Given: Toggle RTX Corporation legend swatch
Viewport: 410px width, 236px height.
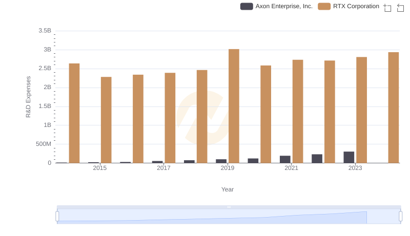Looking at the screenshot, I should click(x=324, y=6).
